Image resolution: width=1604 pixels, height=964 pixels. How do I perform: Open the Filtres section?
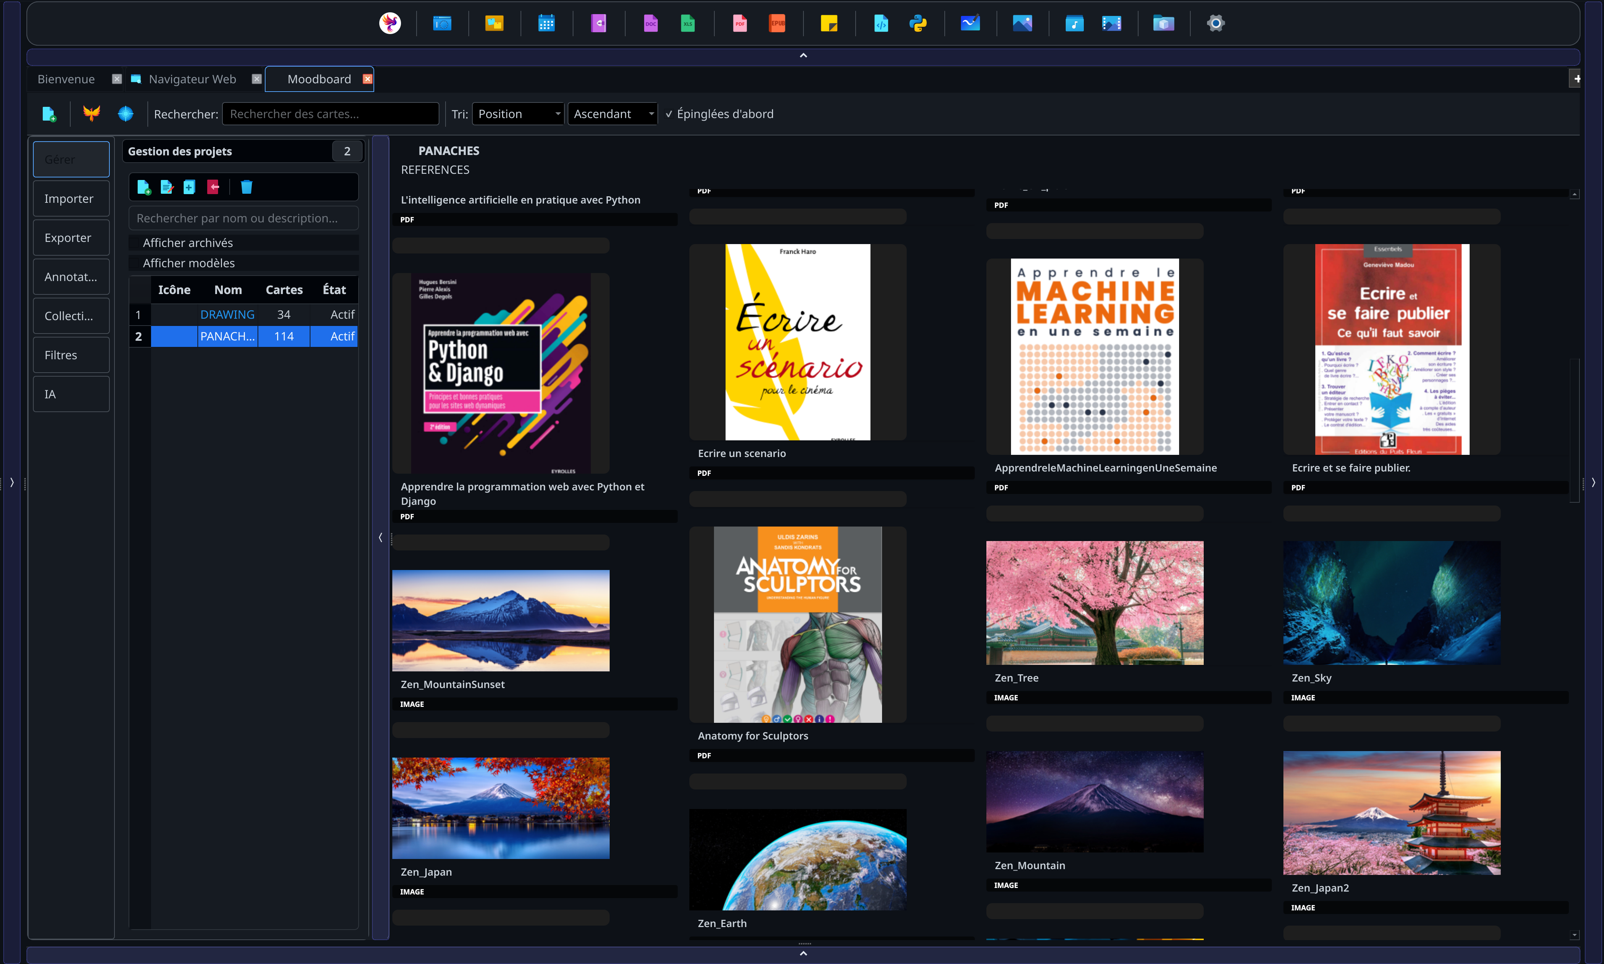71,355
